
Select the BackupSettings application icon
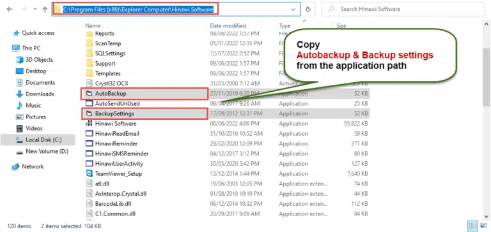click(x=90, y=113)
